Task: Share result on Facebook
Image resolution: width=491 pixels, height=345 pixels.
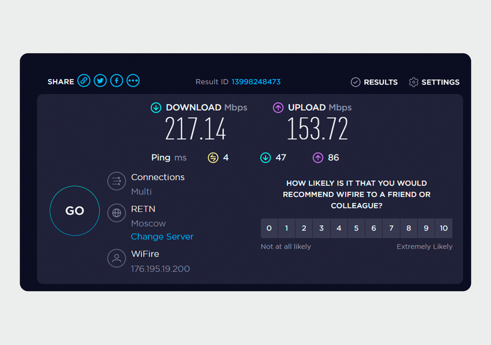Action: tap(117, 81)
